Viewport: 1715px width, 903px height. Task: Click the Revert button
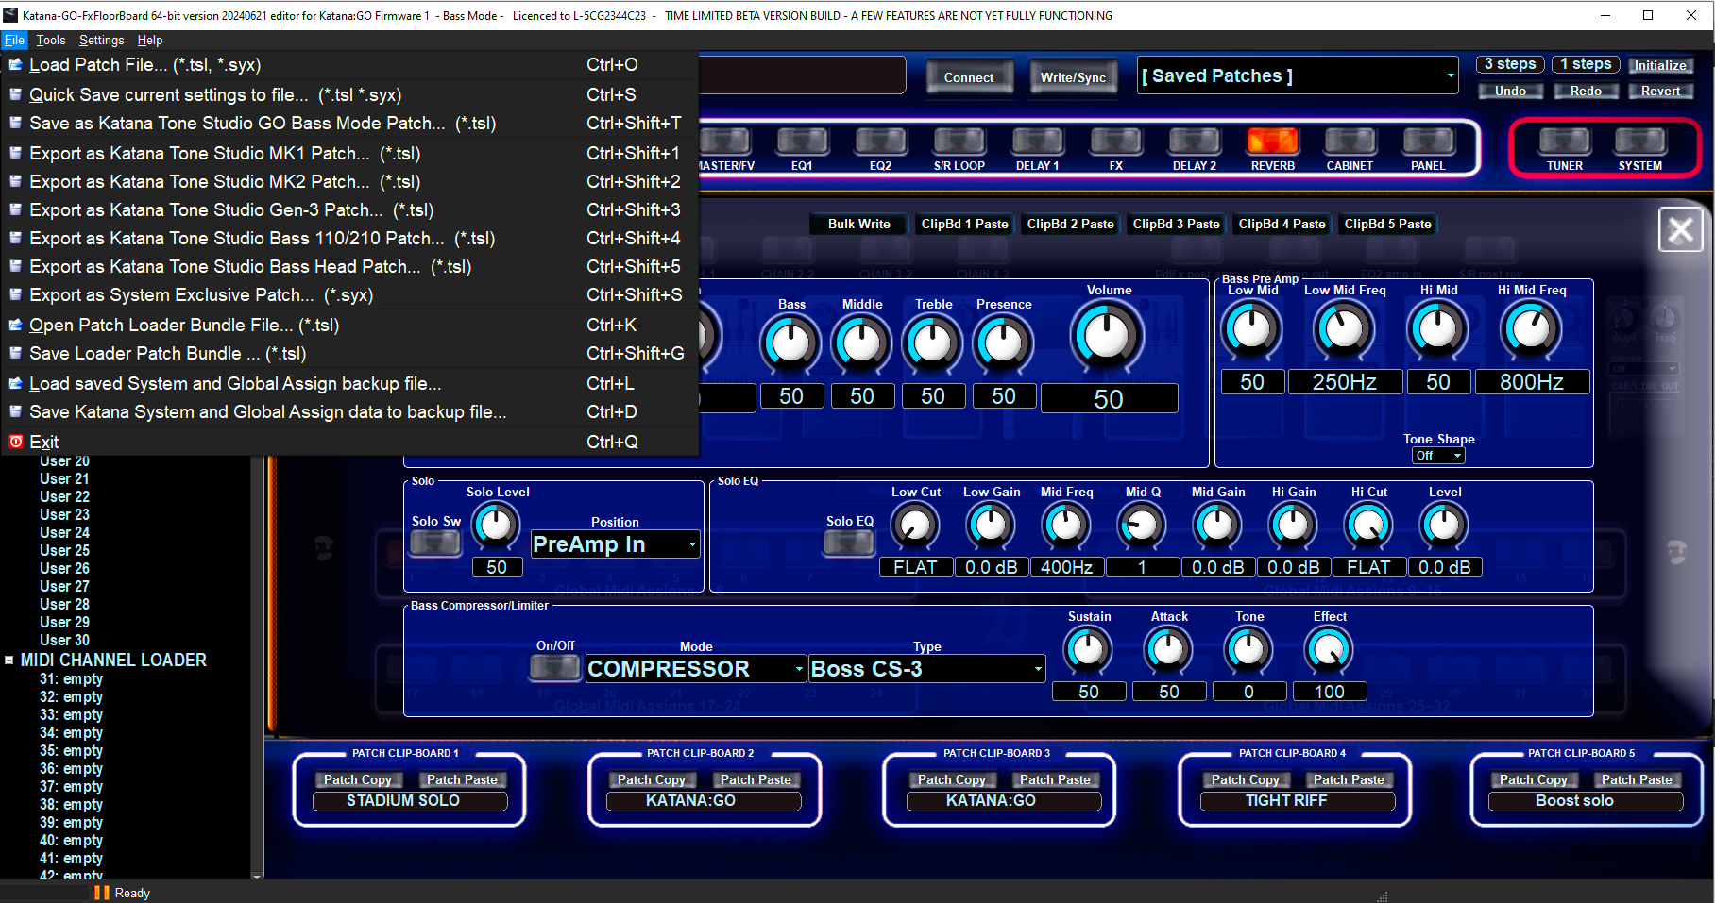click(1660, 91)
